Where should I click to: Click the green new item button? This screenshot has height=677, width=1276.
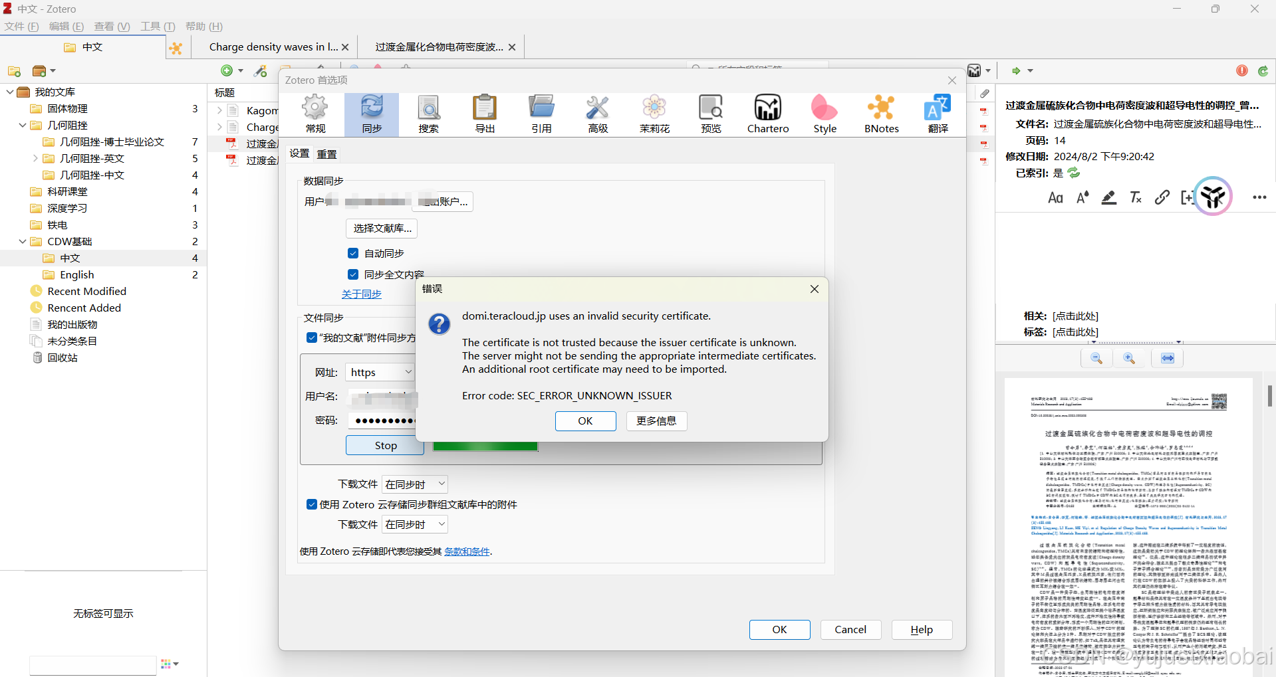tap(227, 70)
